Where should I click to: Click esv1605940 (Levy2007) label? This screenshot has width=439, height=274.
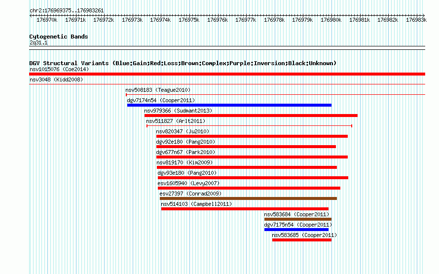tap(189, 183)
